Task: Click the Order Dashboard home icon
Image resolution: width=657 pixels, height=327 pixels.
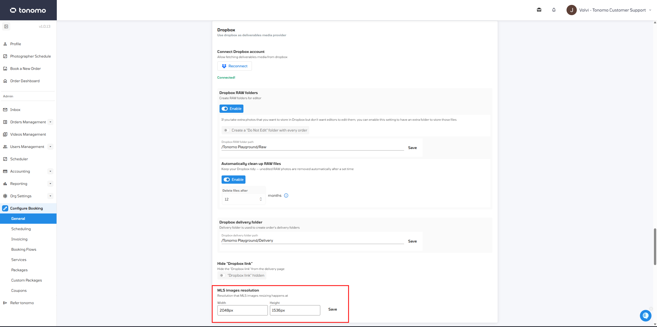Action: [x=5, y=81]
